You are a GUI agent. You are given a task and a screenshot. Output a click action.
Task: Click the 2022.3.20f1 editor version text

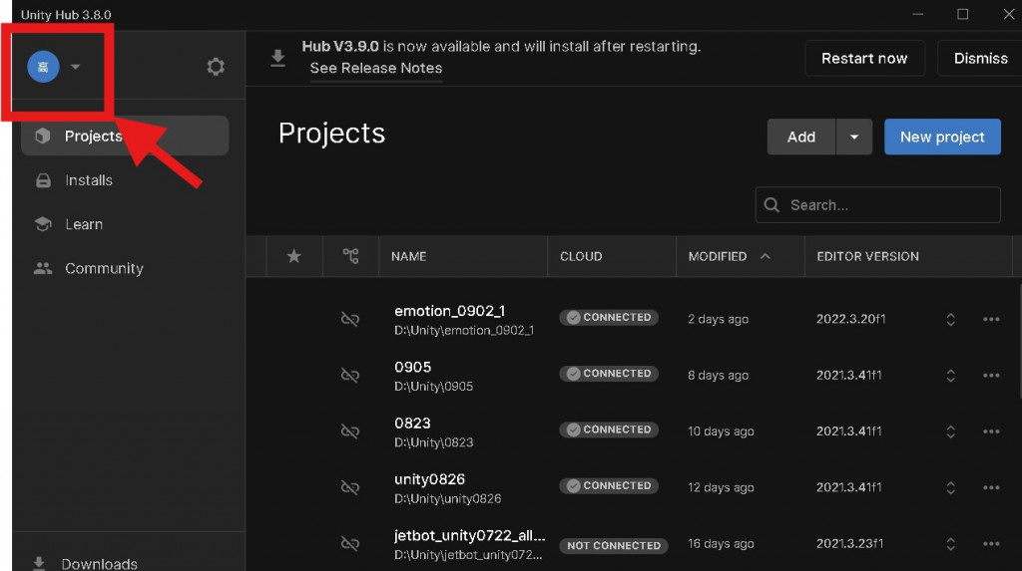[x=850, y=319]
